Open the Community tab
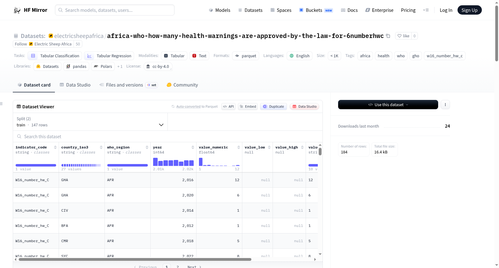The width and height of the screenshot is (499, 268). pyautogui.click(x=182, y=85)
